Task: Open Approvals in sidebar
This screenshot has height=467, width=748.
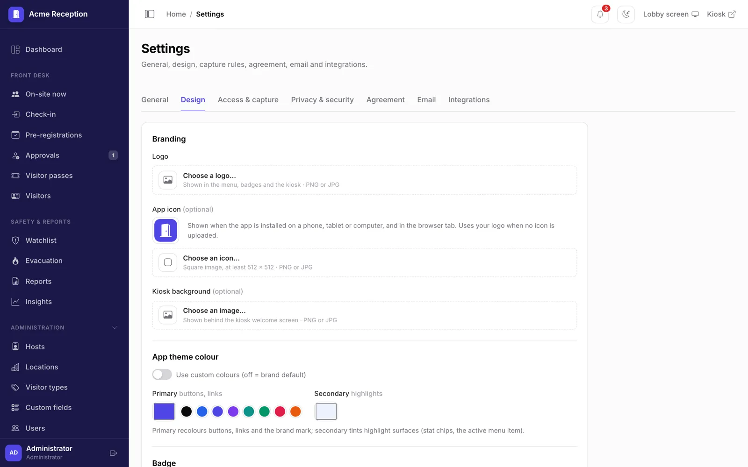Action: pyautogui.click(x=65, y=155)
